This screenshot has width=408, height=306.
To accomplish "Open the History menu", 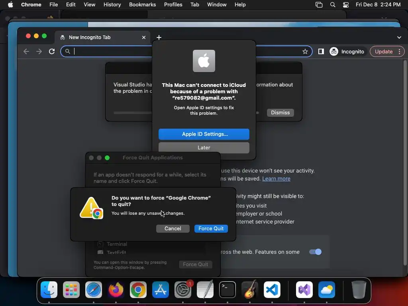I will tap(112, 5).
